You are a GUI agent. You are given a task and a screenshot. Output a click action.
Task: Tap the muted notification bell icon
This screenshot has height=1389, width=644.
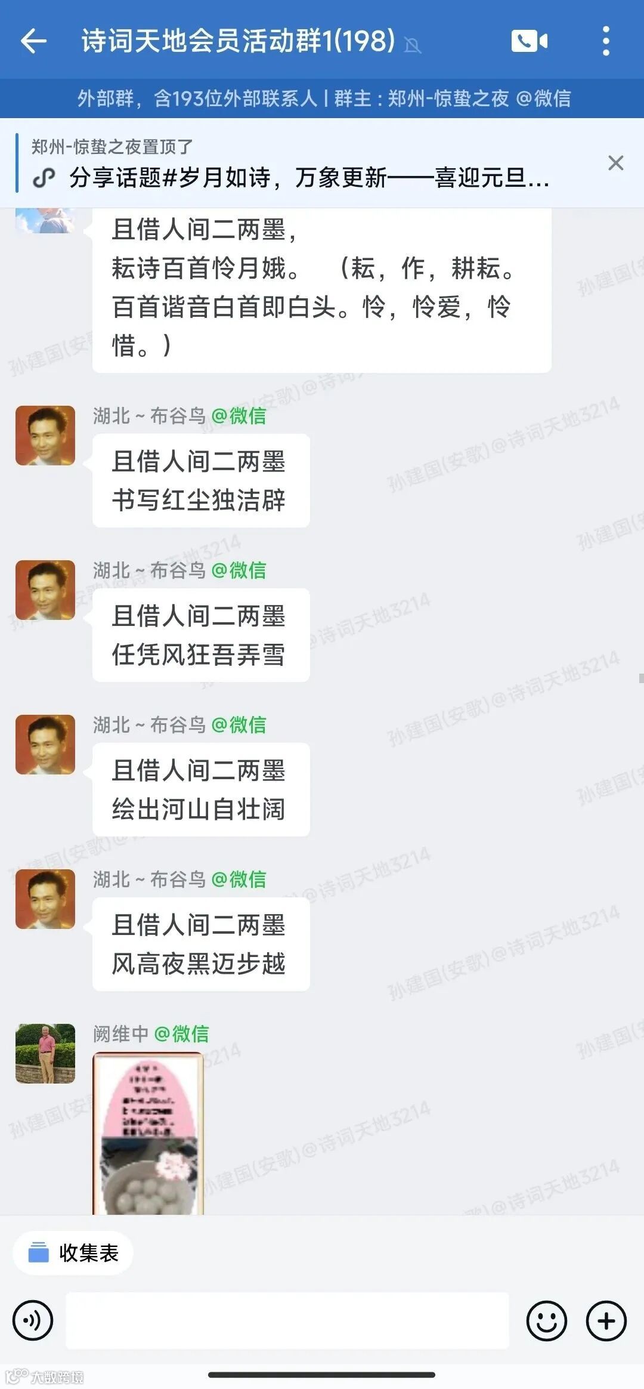(x=412, y=45)
